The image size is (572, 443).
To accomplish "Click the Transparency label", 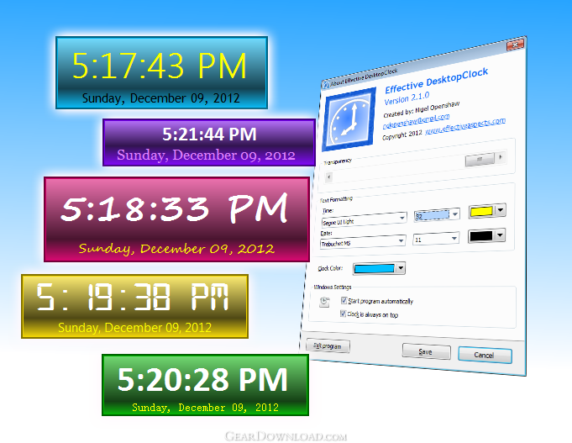I will click(338, 161).
